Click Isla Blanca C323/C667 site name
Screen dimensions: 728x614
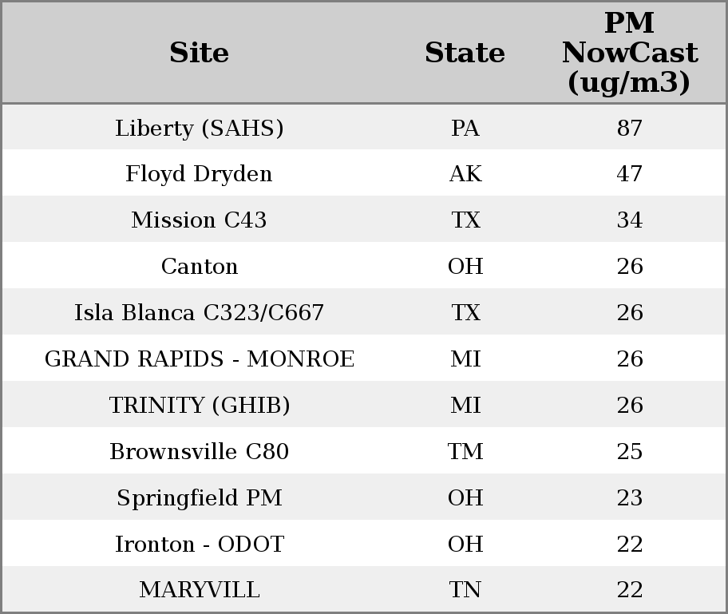click(200, 313)
